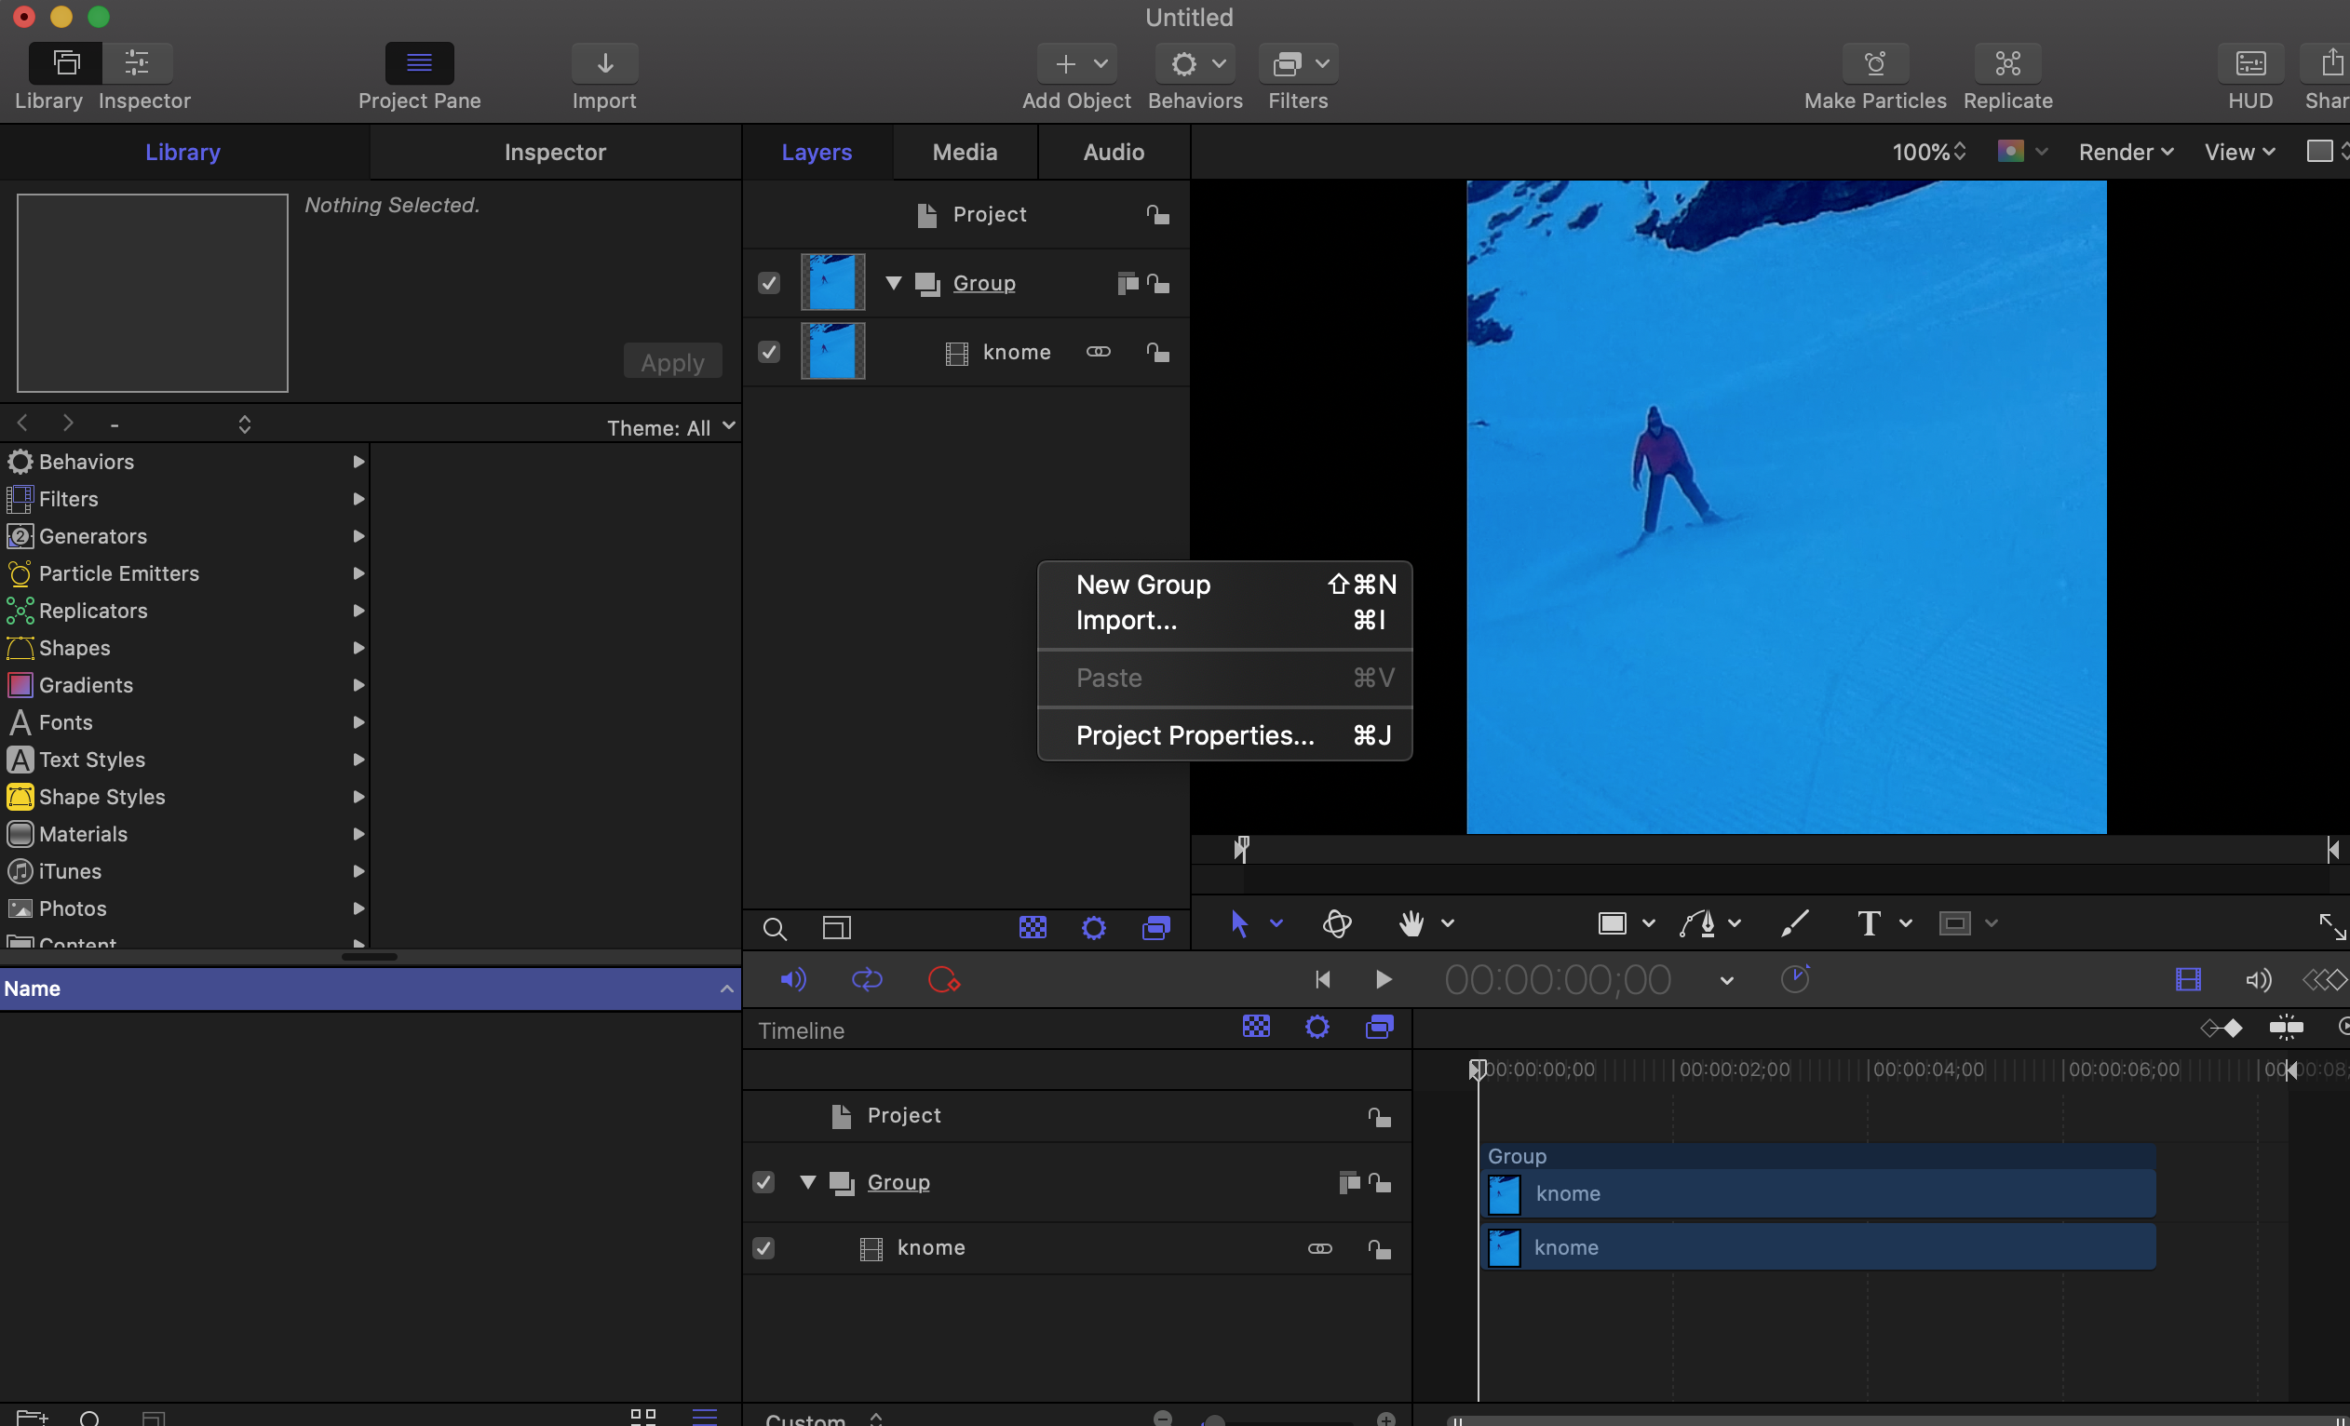Toggle the Project Pane button

(419, 63)
